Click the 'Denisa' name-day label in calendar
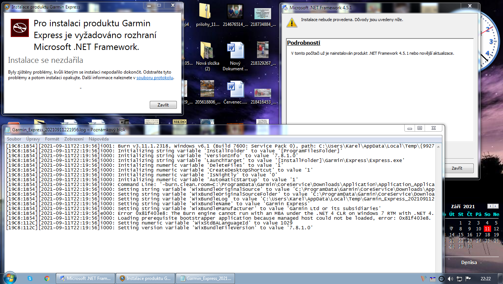 click(x=469, y=262)
